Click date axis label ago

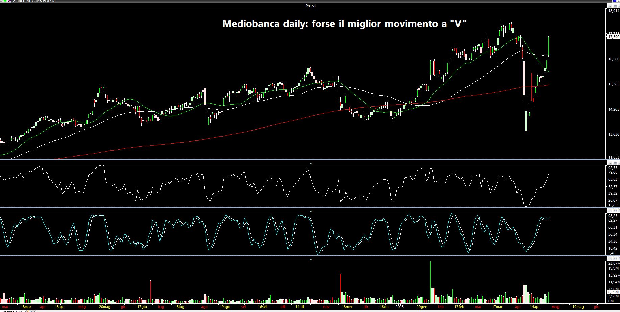tap(204, 307)
